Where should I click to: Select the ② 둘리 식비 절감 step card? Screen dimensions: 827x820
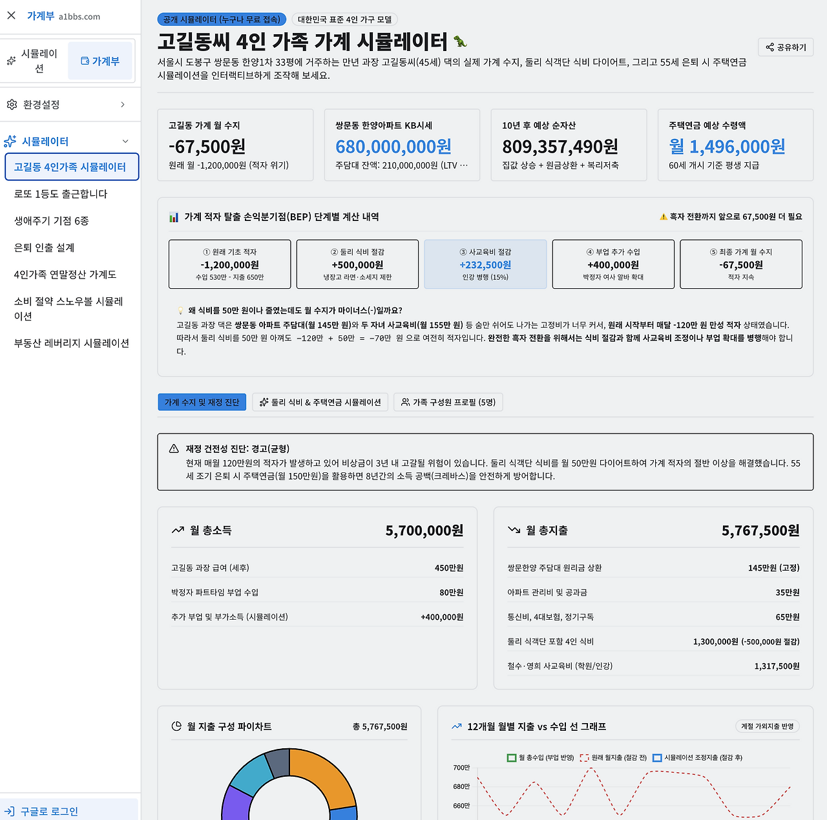point(357,264)
